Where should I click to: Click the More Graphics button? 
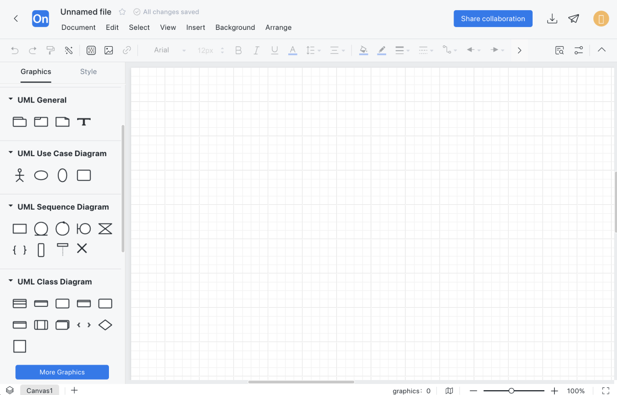tap(62, 372)
